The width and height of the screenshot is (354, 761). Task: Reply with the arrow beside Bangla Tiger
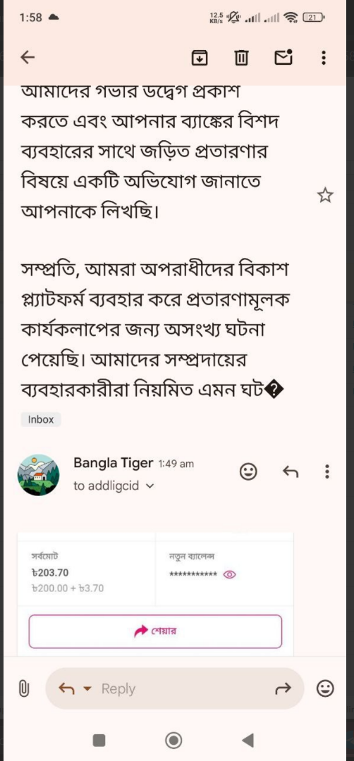pyautogui.click(x=291, y=471)
